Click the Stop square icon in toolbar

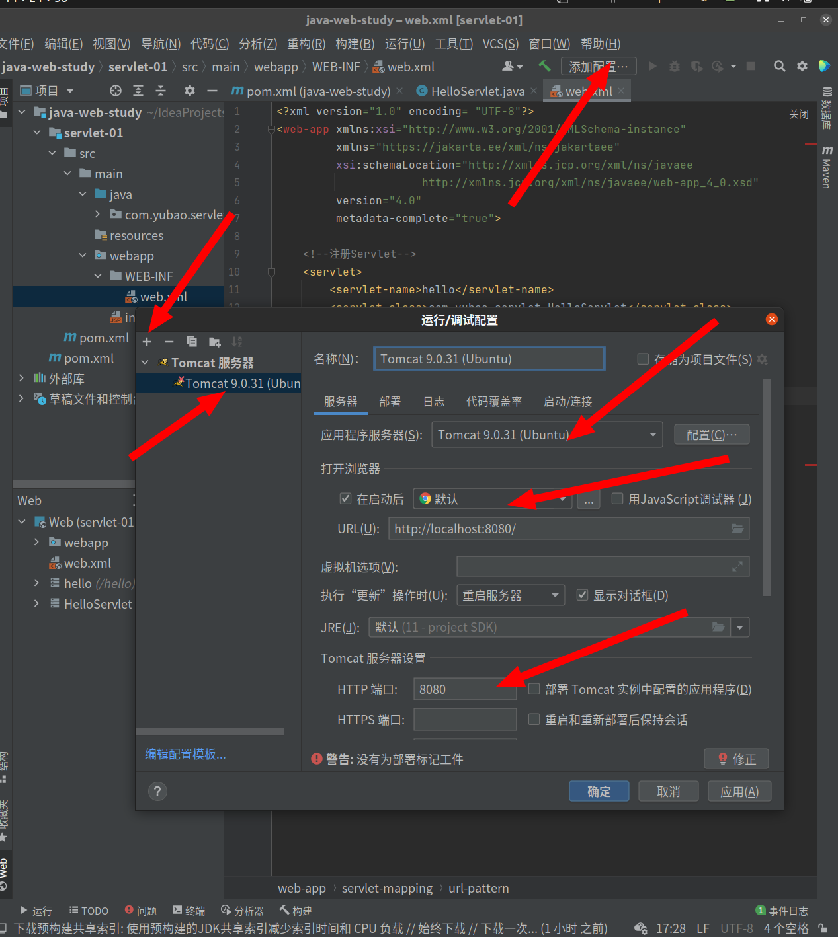[751, 66]
